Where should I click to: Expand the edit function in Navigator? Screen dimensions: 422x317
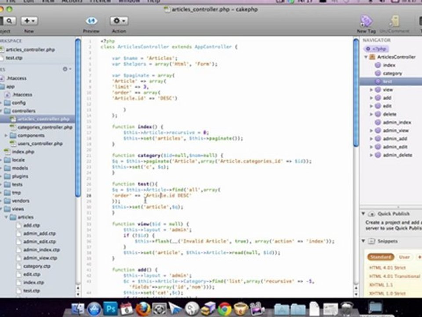(371, 106)
